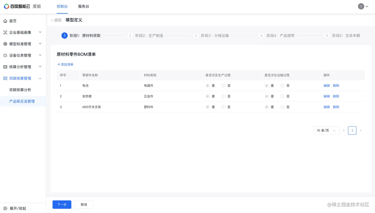375x213 pixels.
Task: Click the 企业基础画像 sidebar icon
Action: [x=5, y=33]
